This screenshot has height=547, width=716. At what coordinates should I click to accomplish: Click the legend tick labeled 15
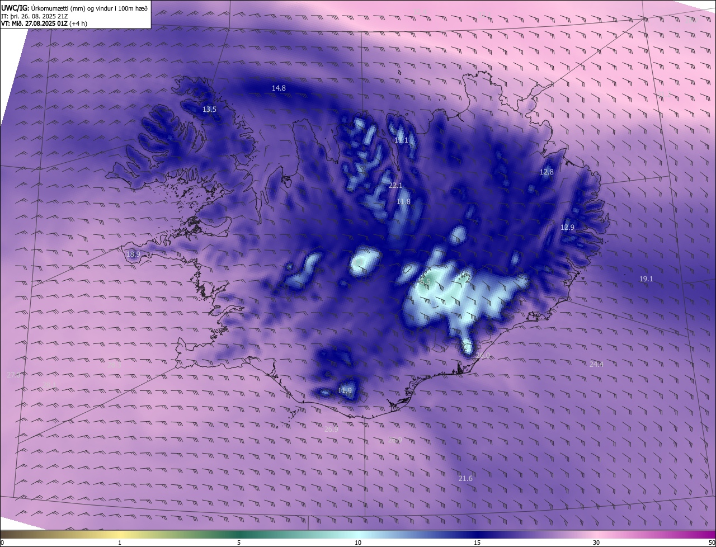click(x=477, y=543)
